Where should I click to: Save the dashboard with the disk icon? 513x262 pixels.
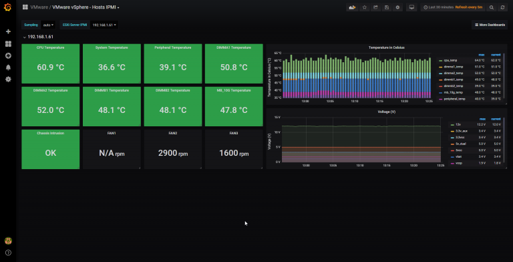[387, 7]
